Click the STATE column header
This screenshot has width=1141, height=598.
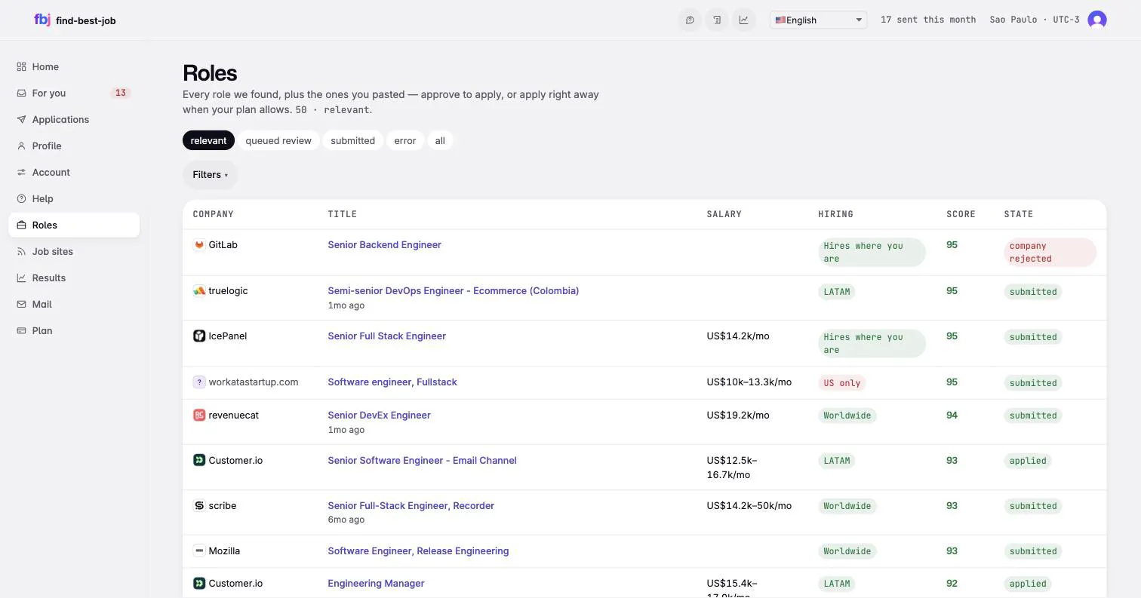coord(1018,215)
